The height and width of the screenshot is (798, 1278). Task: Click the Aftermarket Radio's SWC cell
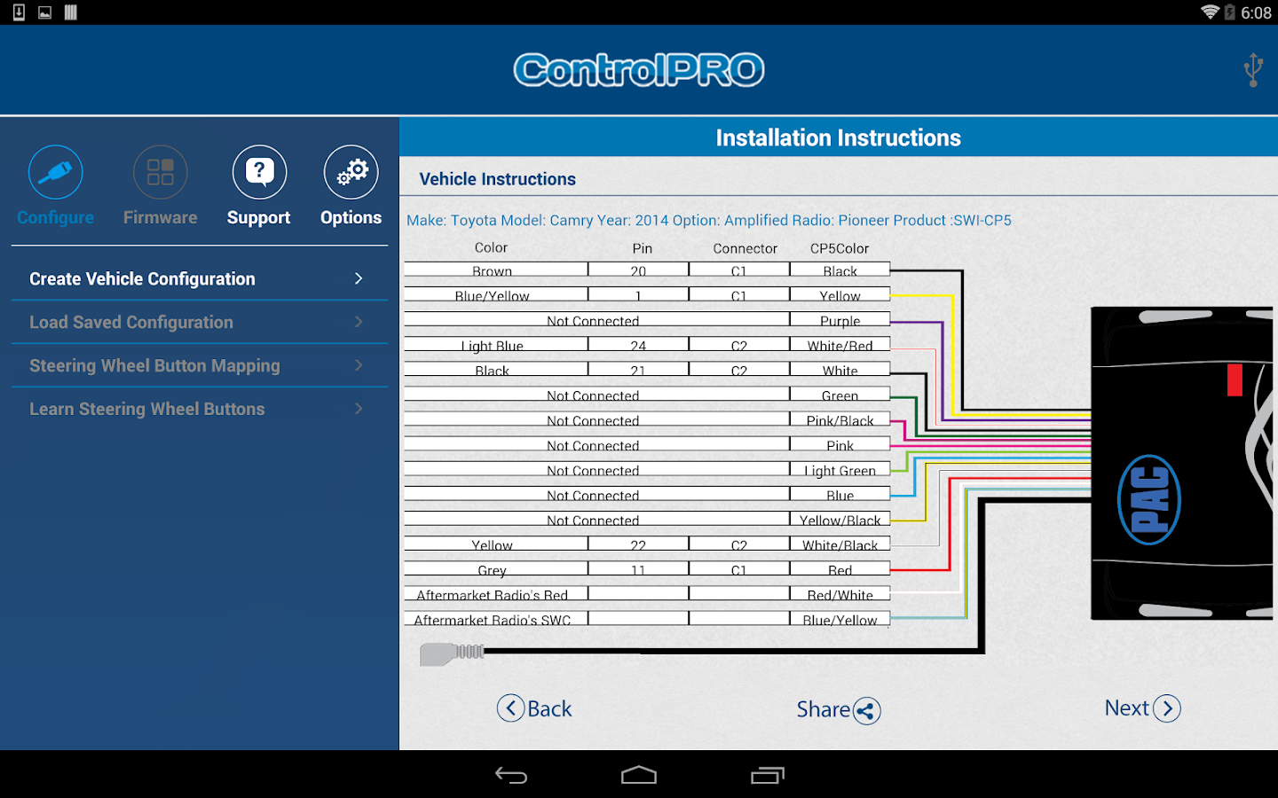point(496,618)
